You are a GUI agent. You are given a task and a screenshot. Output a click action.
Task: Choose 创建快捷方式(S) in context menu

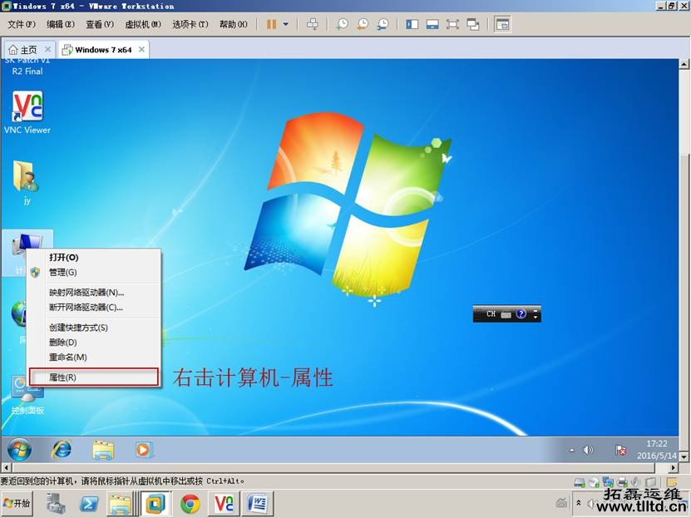[94, 328]
